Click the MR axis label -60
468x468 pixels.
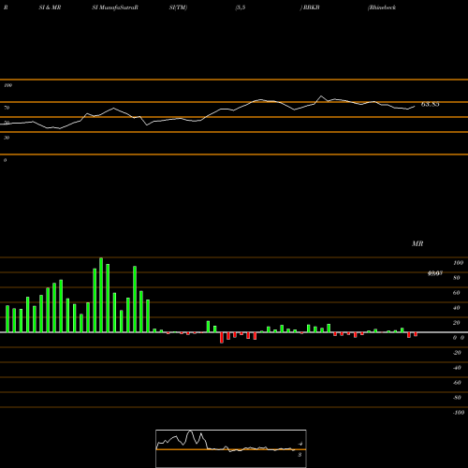[x=457, y=383]
